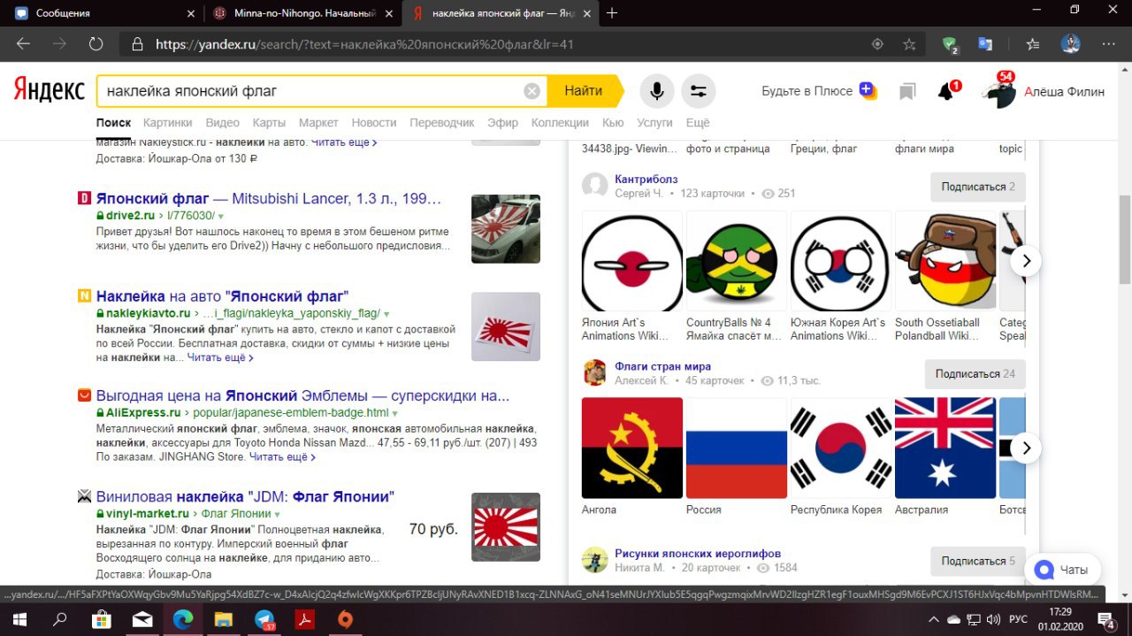Image resolution: width=1132 pixels, height=636 pixels.
Task: Switch to the Карты tab
Action: pyautogui.click(x=269, y=123)
